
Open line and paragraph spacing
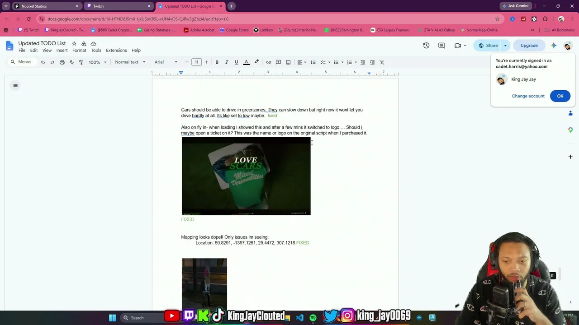pos(313,62)
